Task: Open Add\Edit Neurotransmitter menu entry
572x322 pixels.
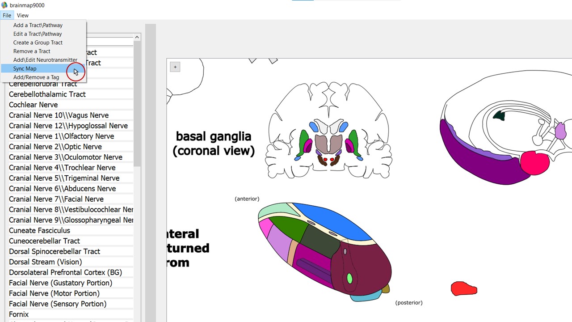Action: pos(45,60)
